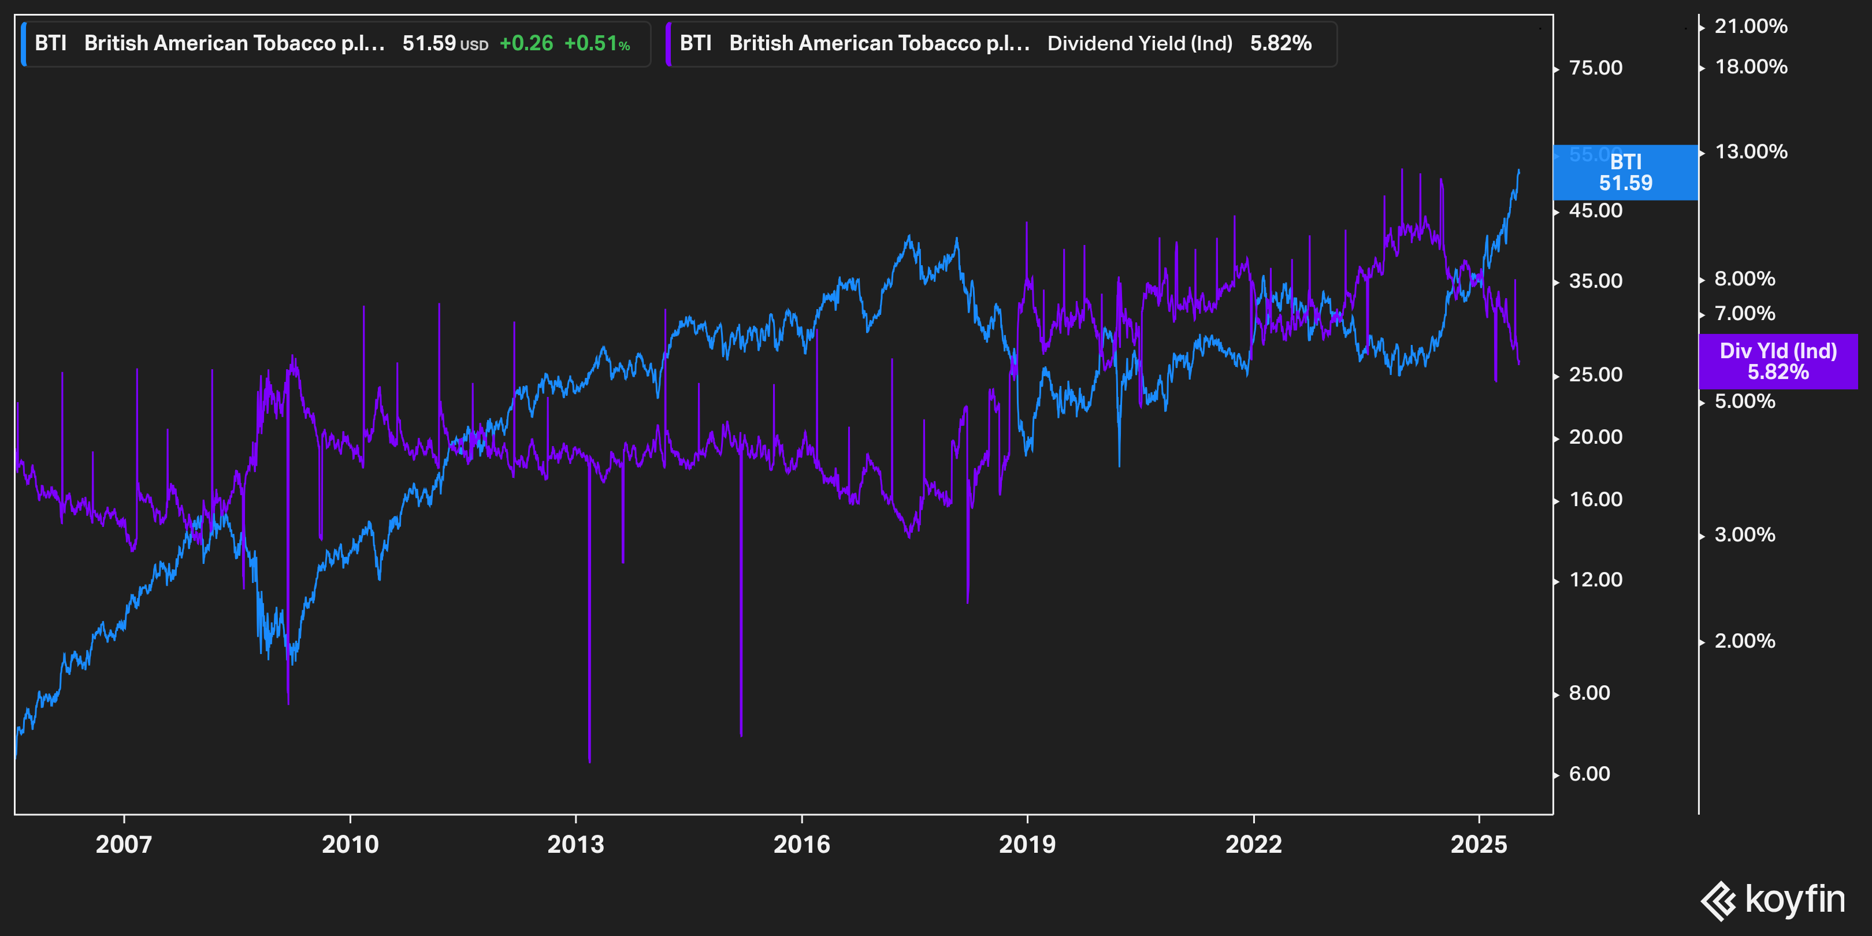Click the 25.00 price axis label
Viewport: 1872px width, 936px height.
coord(1595,375)
